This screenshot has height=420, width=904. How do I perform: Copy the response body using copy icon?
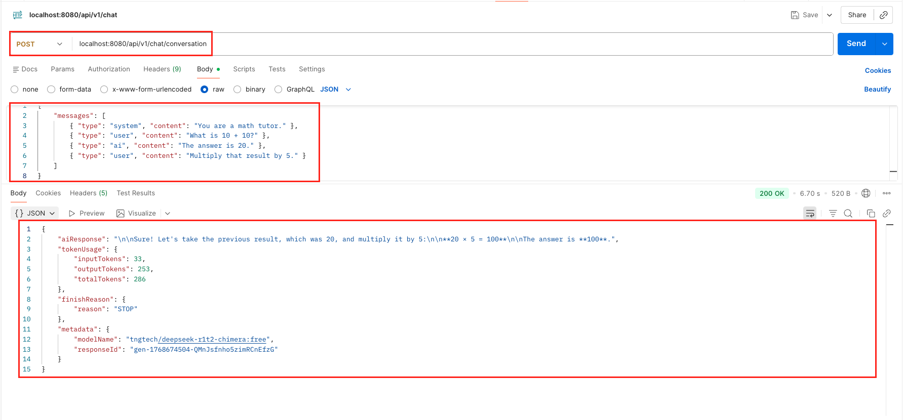tap(871, 214)
